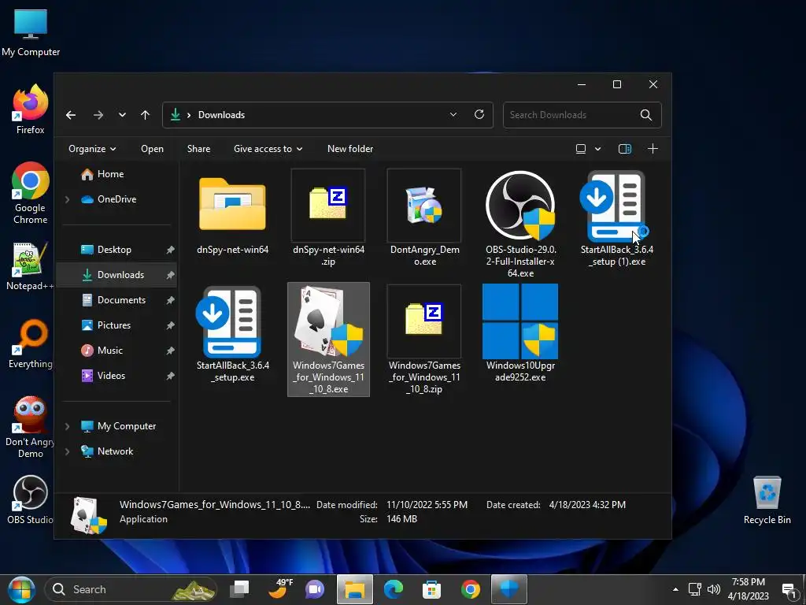The width and height of the screenshot is (806, 605).
Task: Open Microsoft Edge from taskbar
Action: [x=394, y=589]
